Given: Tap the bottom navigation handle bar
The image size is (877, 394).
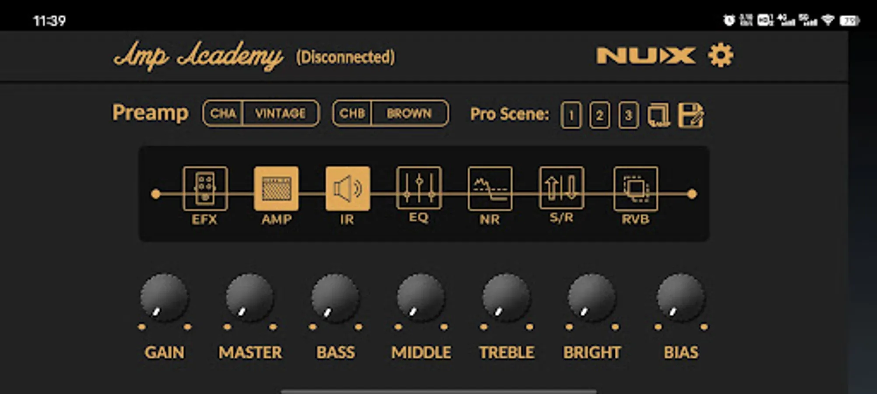Looking at the screenshot, I should 438,391.
